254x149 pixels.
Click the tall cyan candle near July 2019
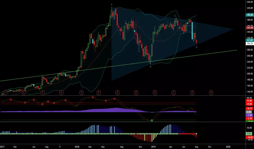click(192, 31)
